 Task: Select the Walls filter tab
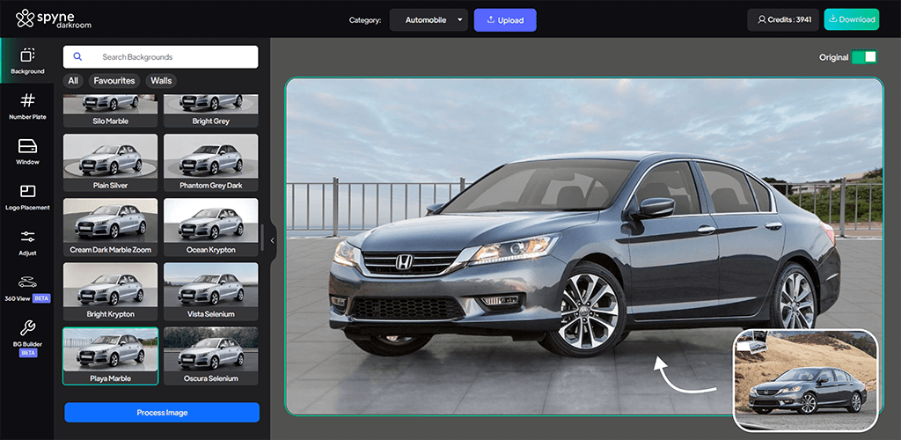pos(162,81)
